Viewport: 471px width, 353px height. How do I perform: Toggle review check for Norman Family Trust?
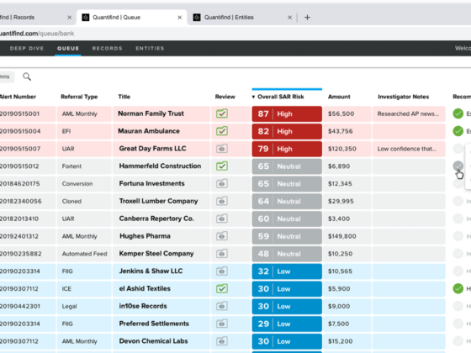(x=222, y=113)
